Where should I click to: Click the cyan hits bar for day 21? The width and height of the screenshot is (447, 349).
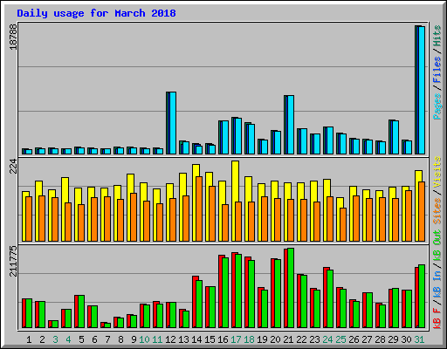(x=291, y=125)
